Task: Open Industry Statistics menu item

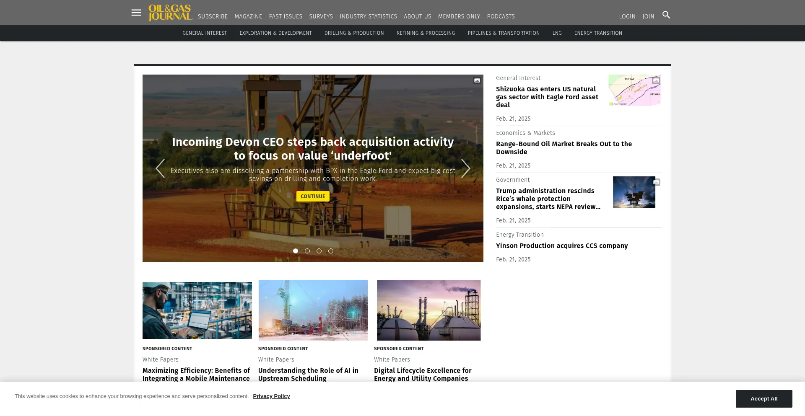Action: click(x=368, y=16)
